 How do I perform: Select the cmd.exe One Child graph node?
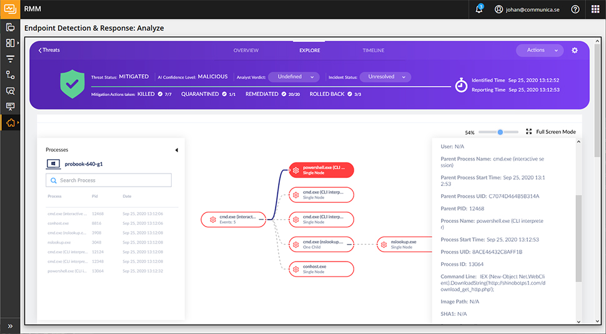(322, 245)
